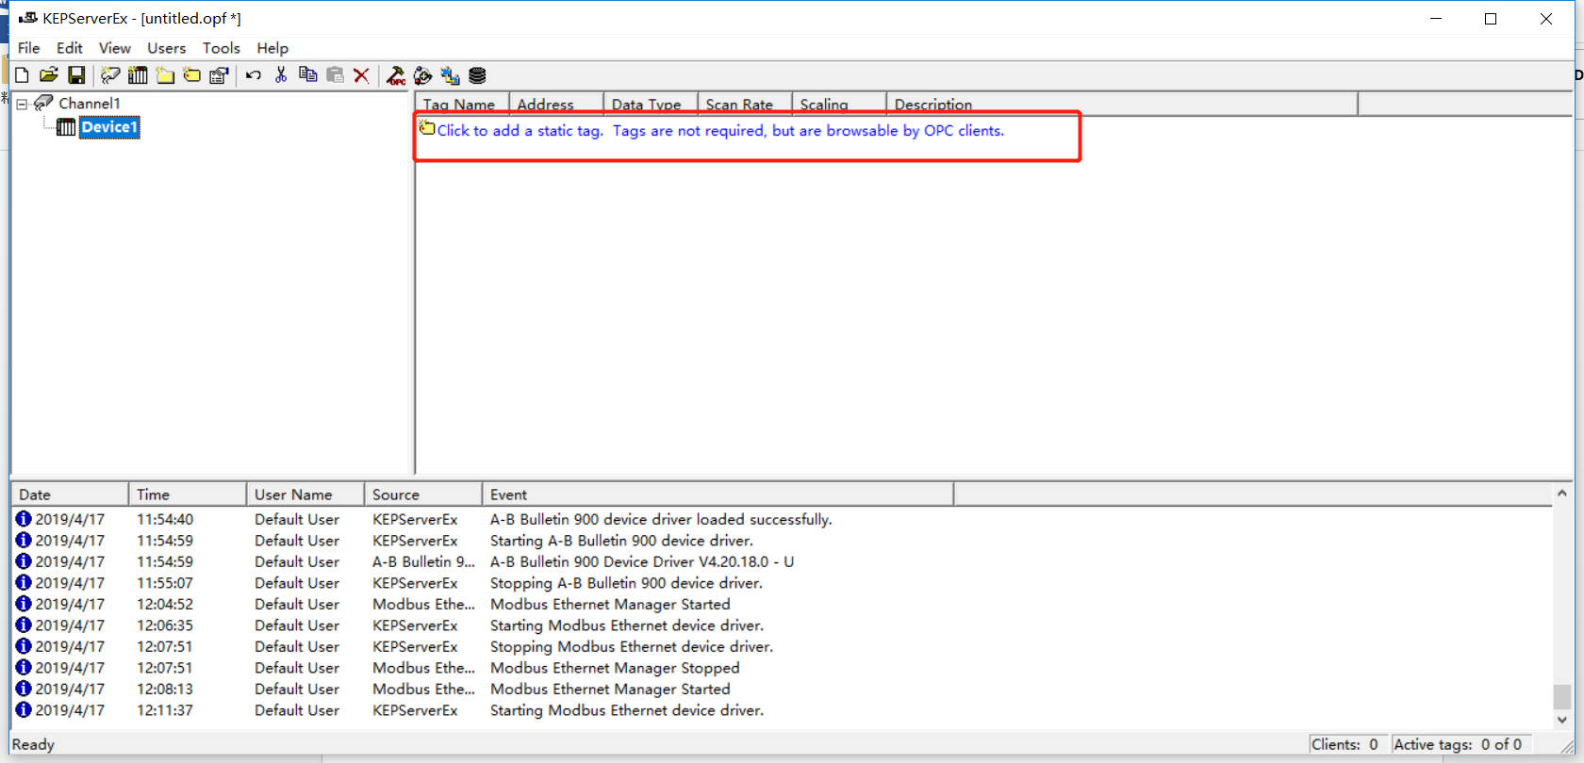Open the Users menu
Screen dimensions: 1584x763
pyautogui.click(x=167, y=48)
